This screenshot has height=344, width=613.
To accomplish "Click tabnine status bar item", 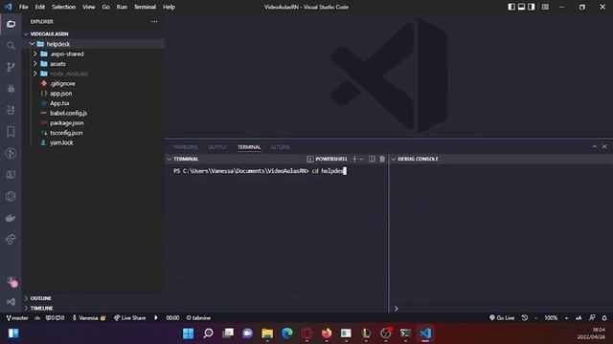I will point(198,318).
